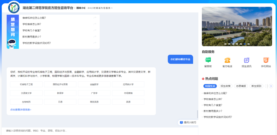This screenshot has width=277, height=135.
Task: Select the 国际经济与贸易 major button
Action: [x=60, y=84]
